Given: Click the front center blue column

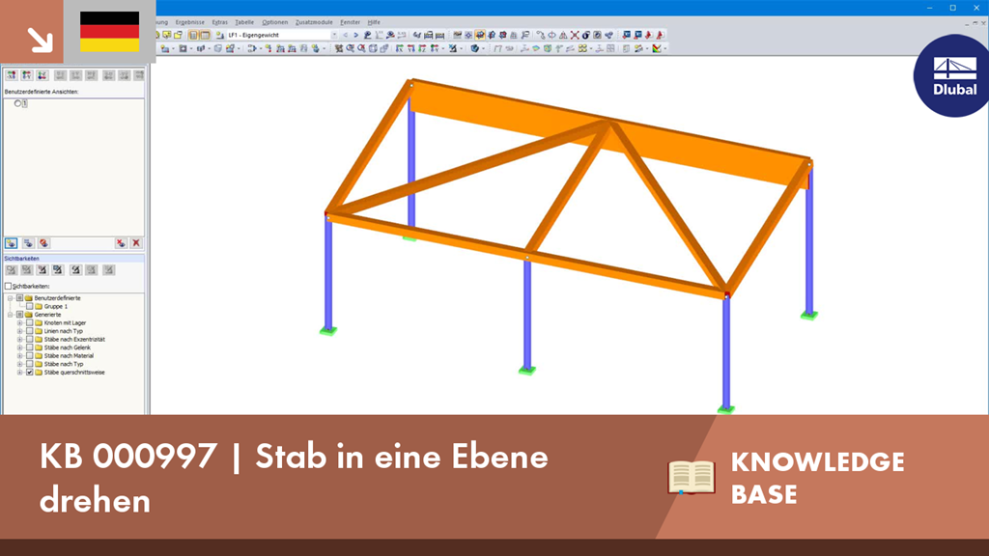Looking at the screenshot, I should [x=527, y=314].
